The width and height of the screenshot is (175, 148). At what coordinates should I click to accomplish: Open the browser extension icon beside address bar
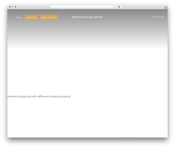pyautogui.click(x=119, y=7)
